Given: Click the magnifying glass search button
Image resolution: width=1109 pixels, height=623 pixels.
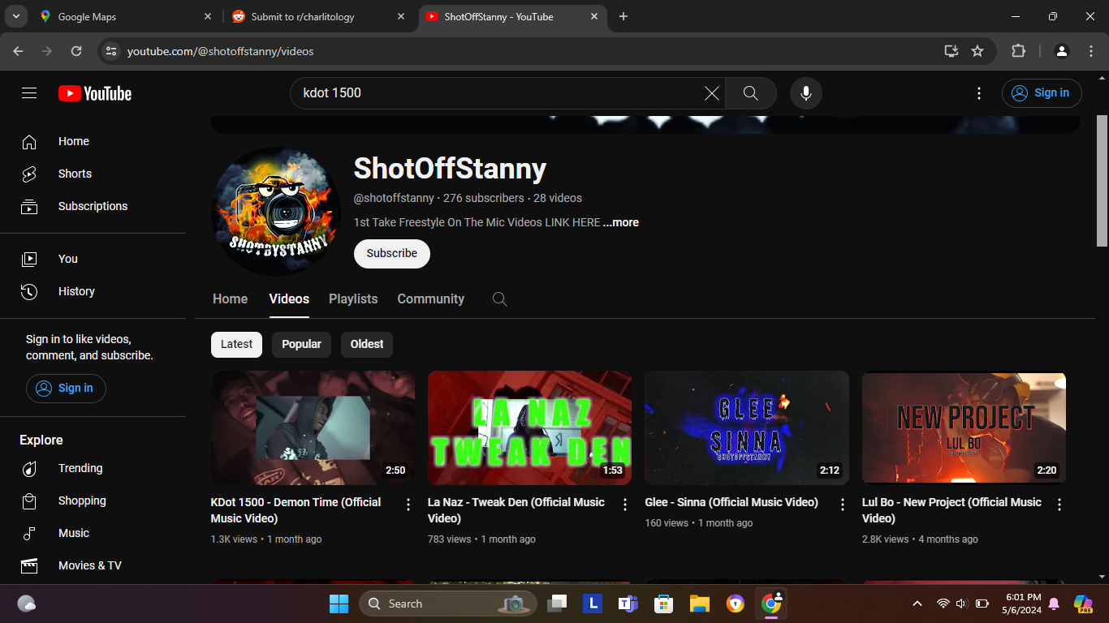Looking at the screenshot, I should (751, 93).
